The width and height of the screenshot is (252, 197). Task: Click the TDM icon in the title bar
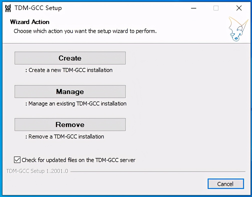pyautogui.click(x=8, y=8)
